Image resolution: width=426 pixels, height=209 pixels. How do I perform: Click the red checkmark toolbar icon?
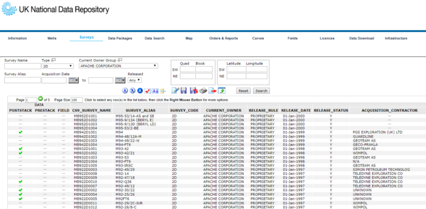(x=148, y=91)
